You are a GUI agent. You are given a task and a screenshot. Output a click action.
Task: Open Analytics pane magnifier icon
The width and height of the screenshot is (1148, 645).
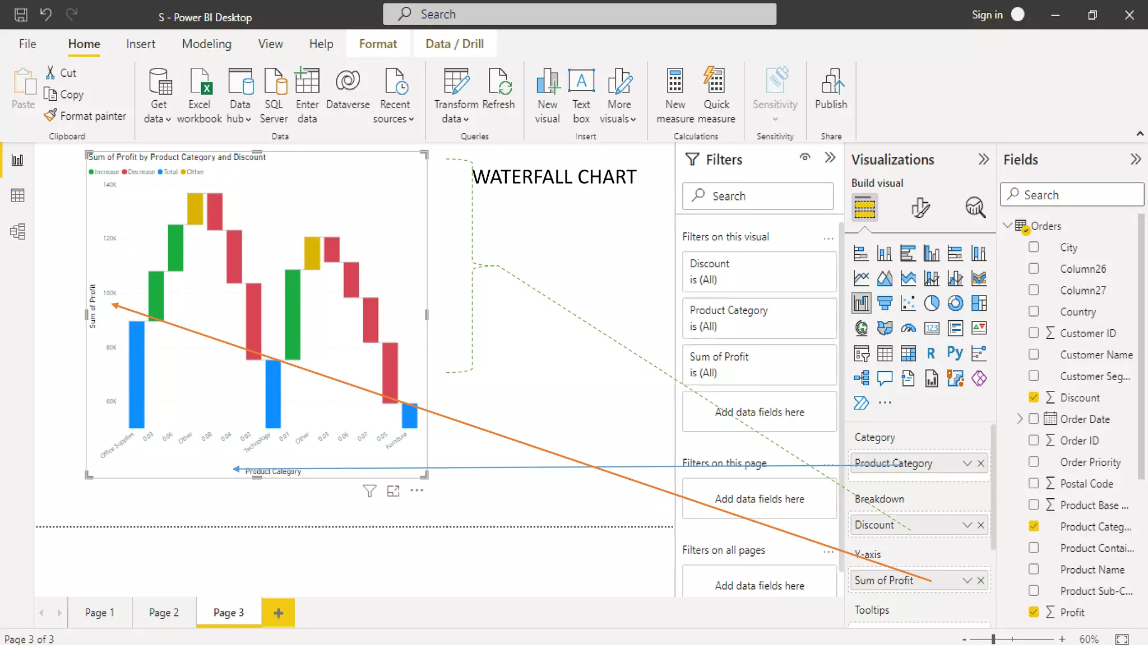point(975,208)
